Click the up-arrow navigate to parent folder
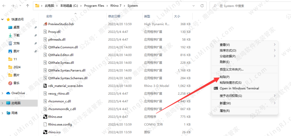The image size is (291, 136). click(x=28, y=6)
